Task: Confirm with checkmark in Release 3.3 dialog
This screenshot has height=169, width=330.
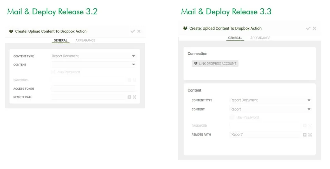Action: 308,28
